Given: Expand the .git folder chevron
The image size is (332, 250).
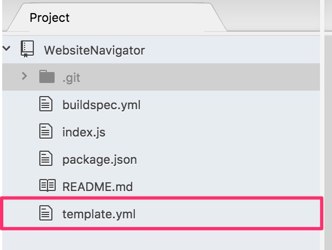Looking at the screenshot, I should [24, 76].
